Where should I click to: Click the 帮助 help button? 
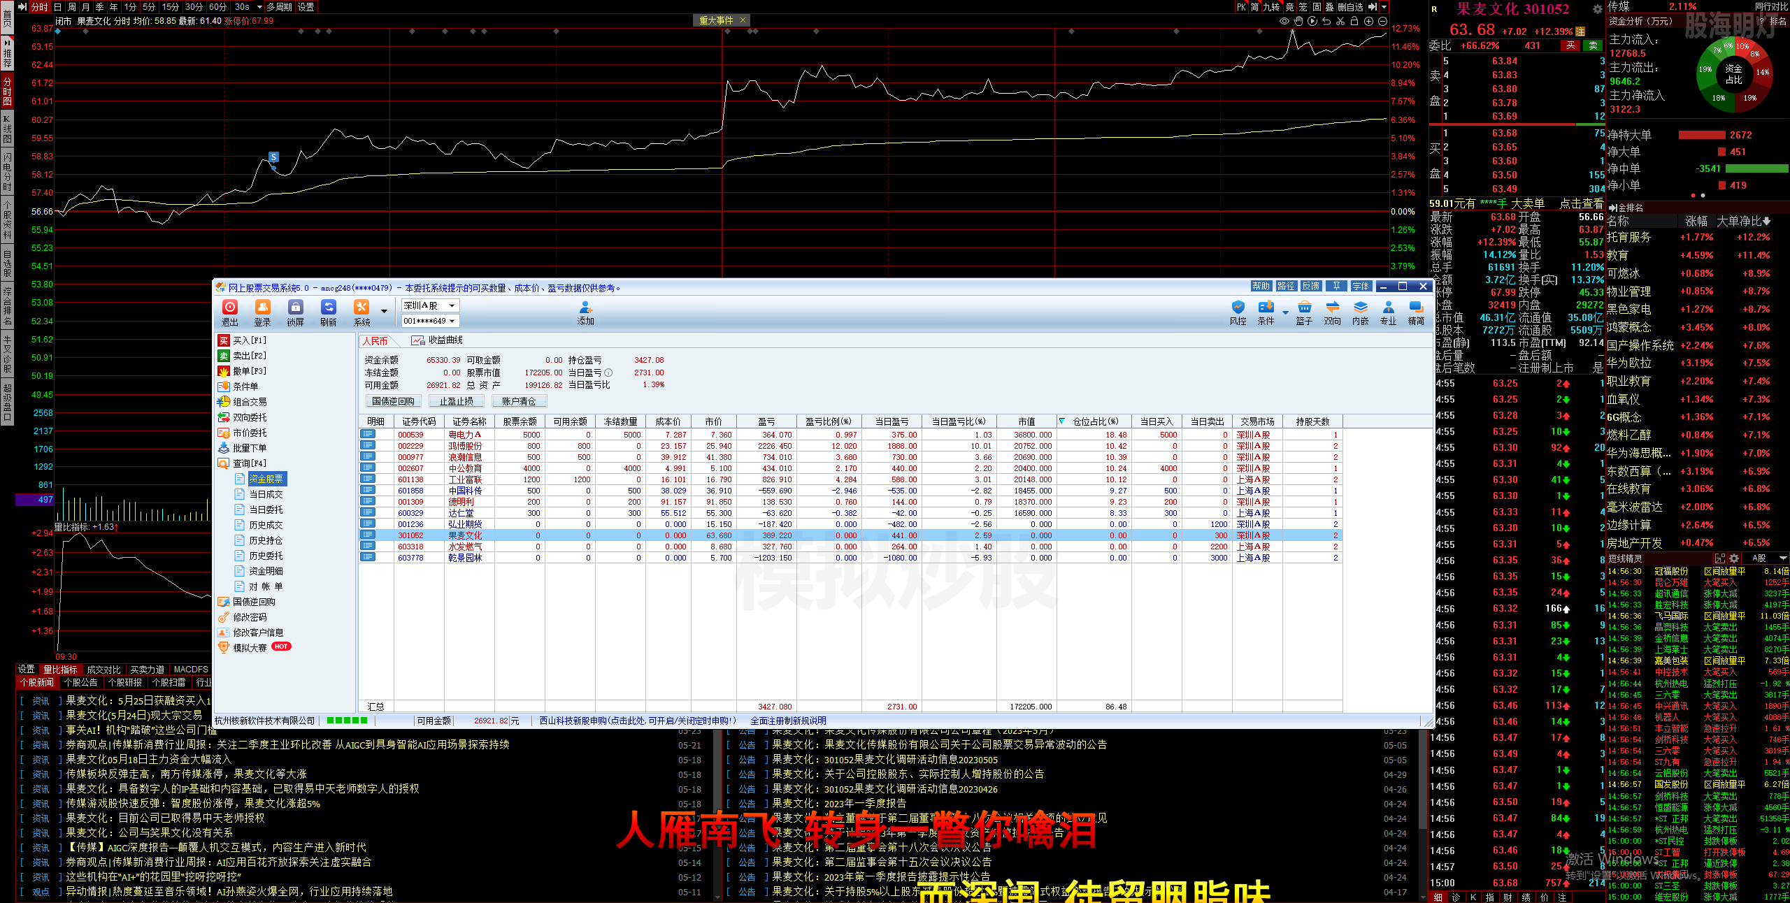coord(1261,286)
